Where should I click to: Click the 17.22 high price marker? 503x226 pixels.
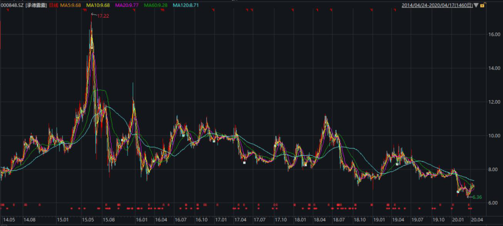click(x=103, y=16)
